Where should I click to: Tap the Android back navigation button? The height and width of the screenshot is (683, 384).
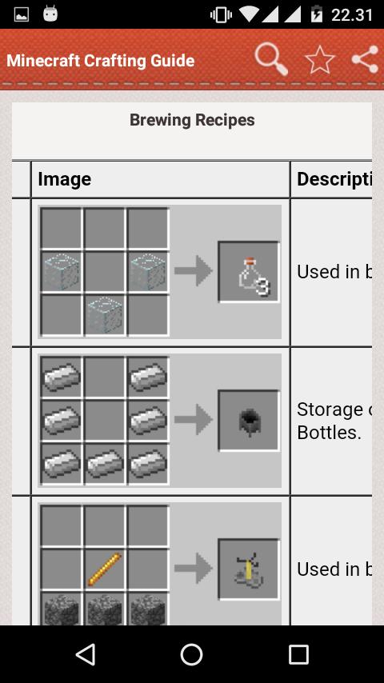pos(86,654)
